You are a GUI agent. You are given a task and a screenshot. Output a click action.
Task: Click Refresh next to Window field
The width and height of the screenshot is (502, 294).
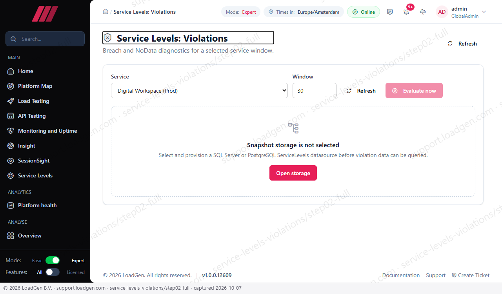click(361, 91)
